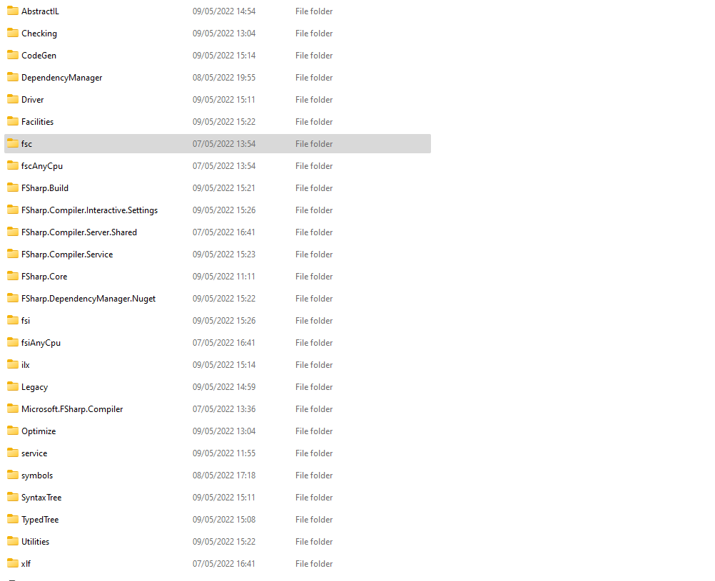Select the AbstractIL folder name
This screenshot has height=581, width=715.
coord(40,11)
